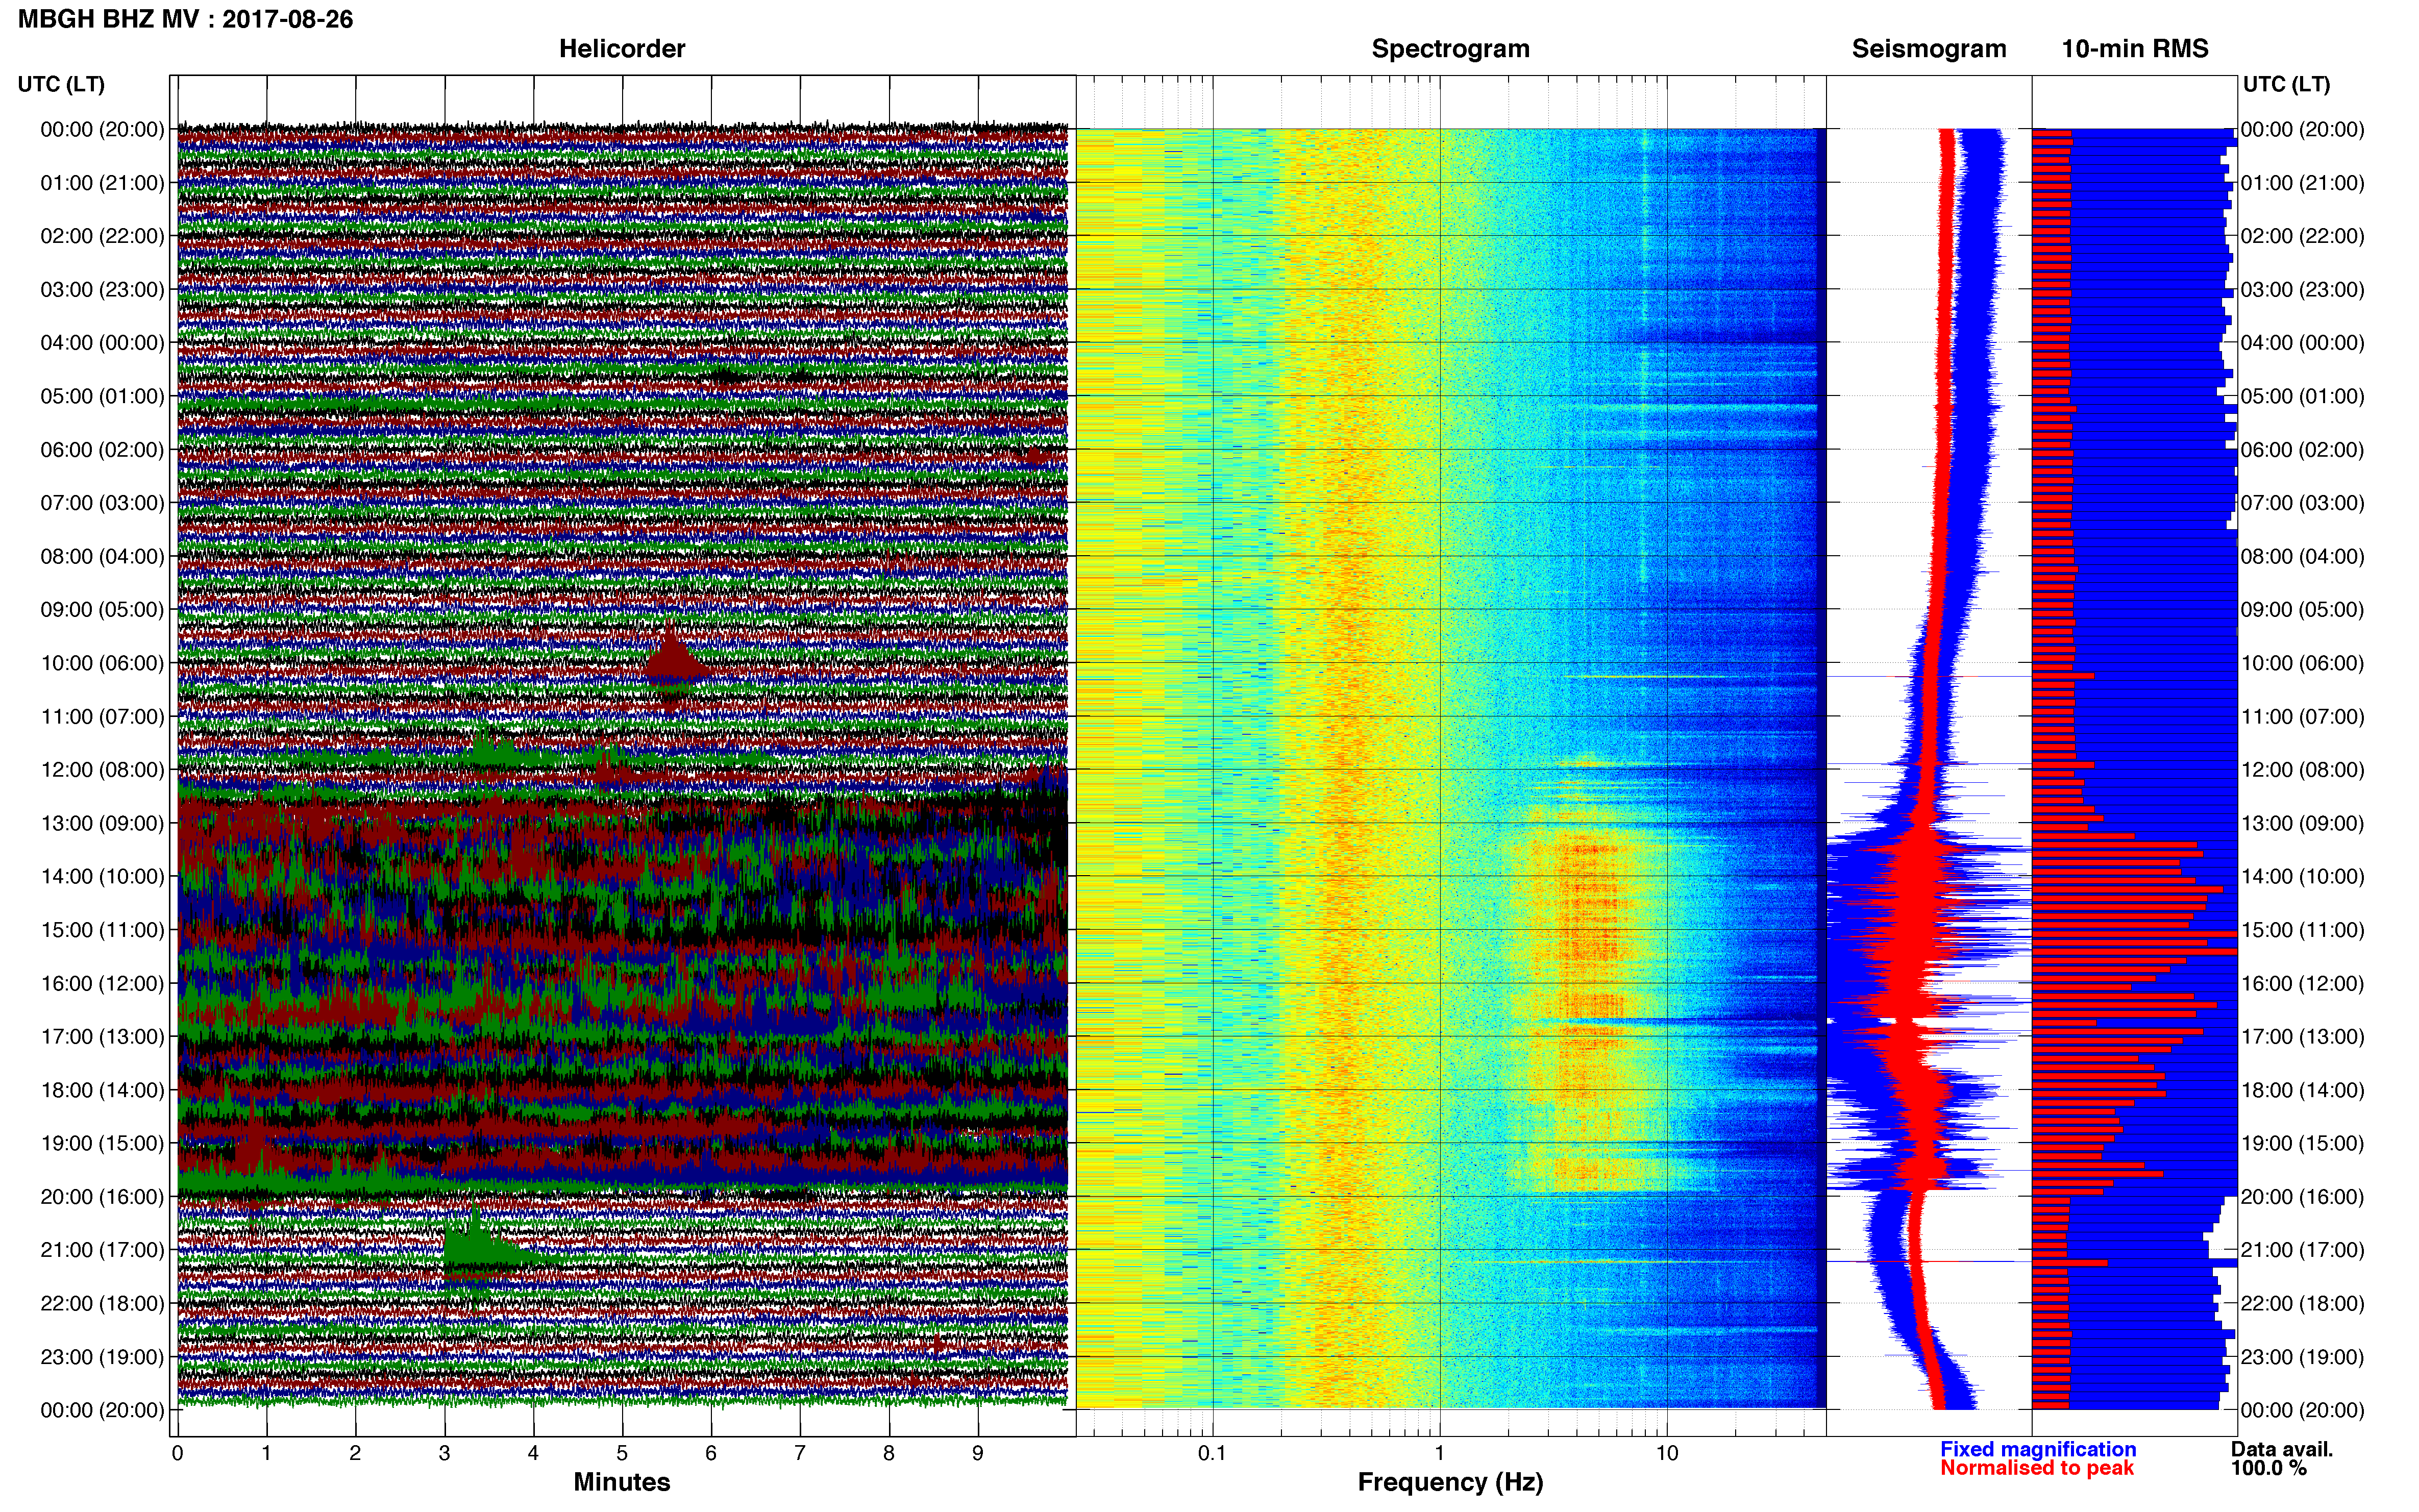
Task: Click left time label '01:00 (21:00)'
Action: [x=102, y=183]
